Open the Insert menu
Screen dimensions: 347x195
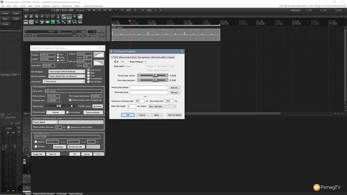[x=23, y=6]
